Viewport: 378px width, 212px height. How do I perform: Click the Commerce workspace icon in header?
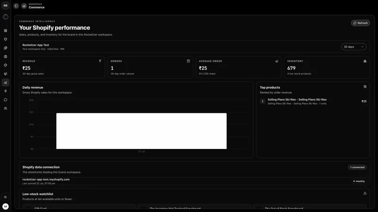click(24, 6)
